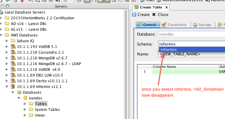Expand the 10.1.1.69 Derby v10.11.1.1 server

[7, 81]
